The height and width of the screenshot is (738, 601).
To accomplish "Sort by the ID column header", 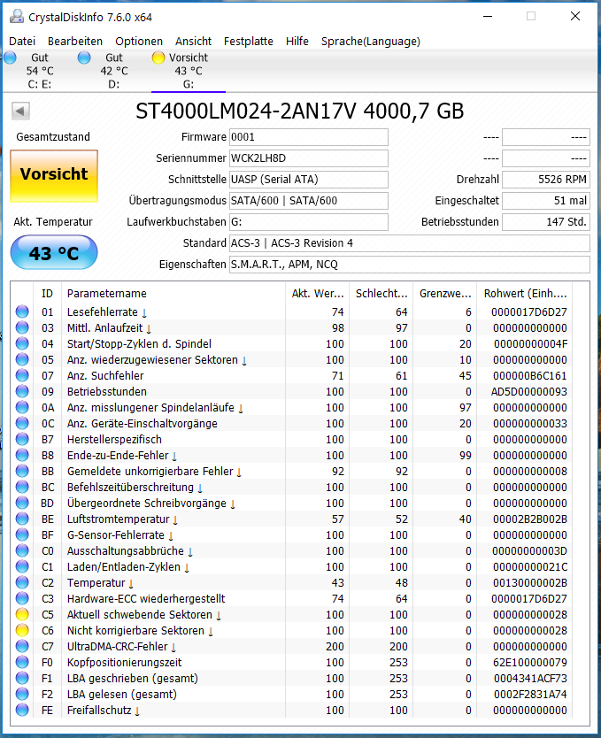I will (x=47, y=293).
